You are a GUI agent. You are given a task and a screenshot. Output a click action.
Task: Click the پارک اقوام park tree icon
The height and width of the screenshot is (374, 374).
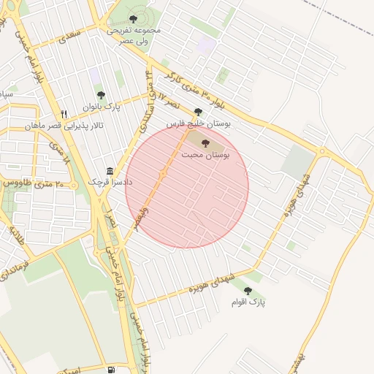[248, 291]
